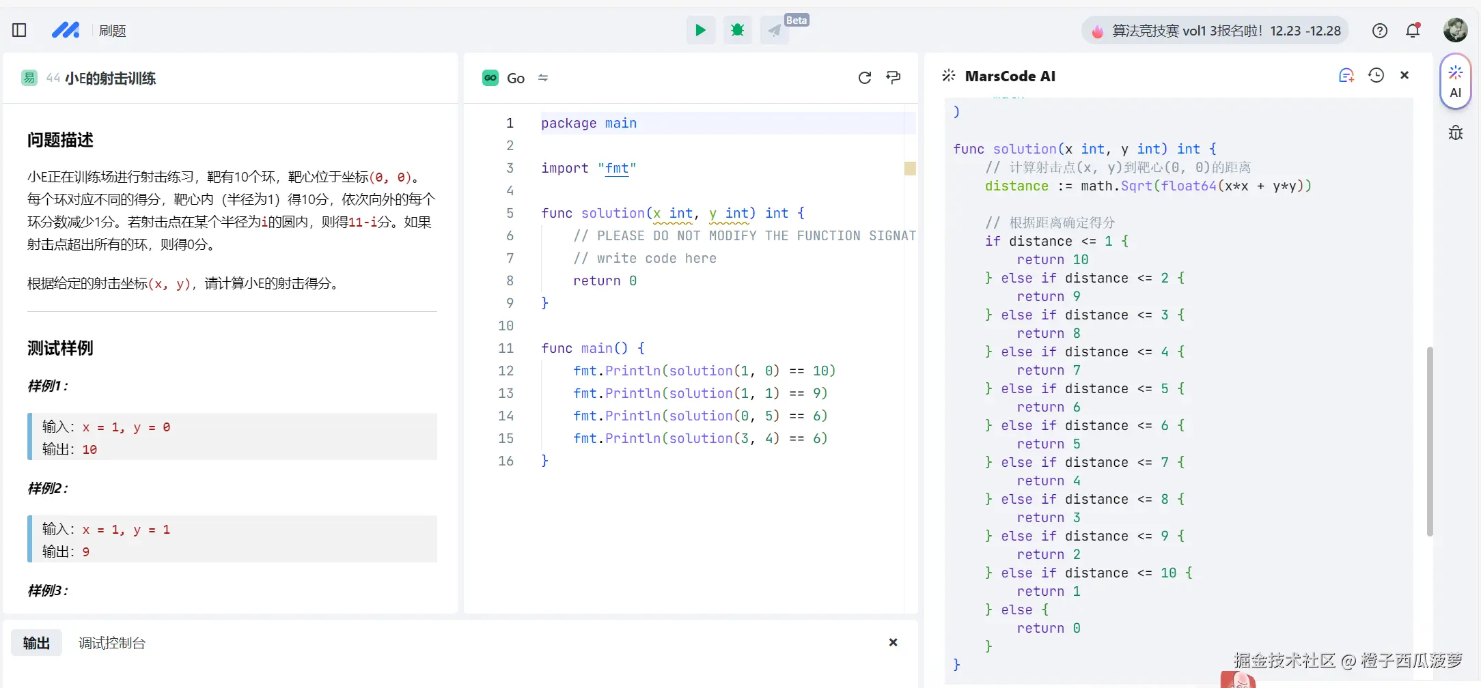The image size is (1481, 688).
Task: Submit code with the paper plane icon
Action: click(x=774, y=30)
